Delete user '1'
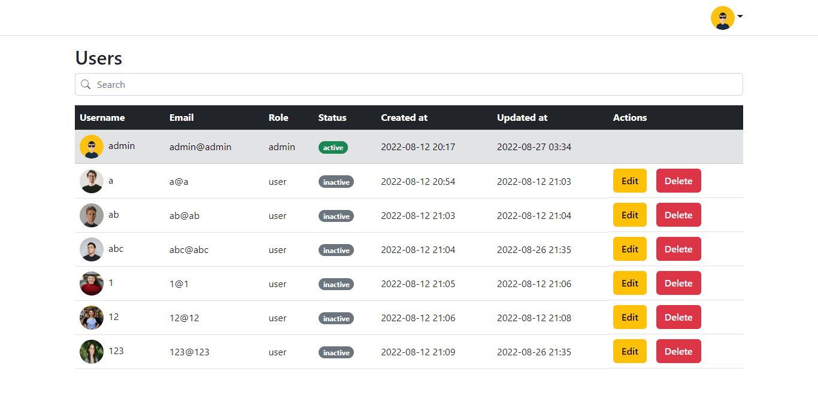This screenshot has height=393, width=818. tap(678, 283)
